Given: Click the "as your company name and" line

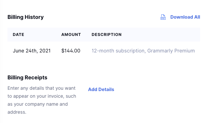Looking at the screenshot, I should pyautogui.click(x=37, y=104).
